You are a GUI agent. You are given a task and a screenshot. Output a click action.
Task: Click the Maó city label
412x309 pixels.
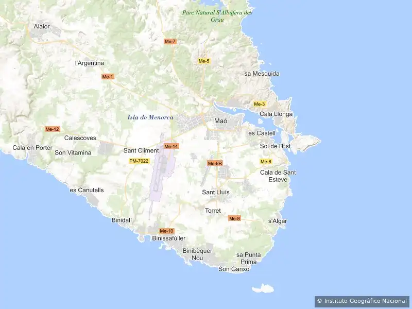click(221, 121)
